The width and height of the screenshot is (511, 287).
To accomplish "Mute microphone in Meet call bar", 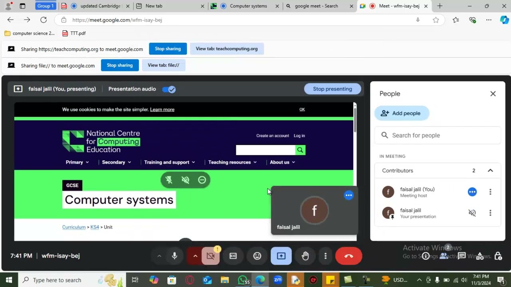I will pyautogui.click(x=174, y=256).
